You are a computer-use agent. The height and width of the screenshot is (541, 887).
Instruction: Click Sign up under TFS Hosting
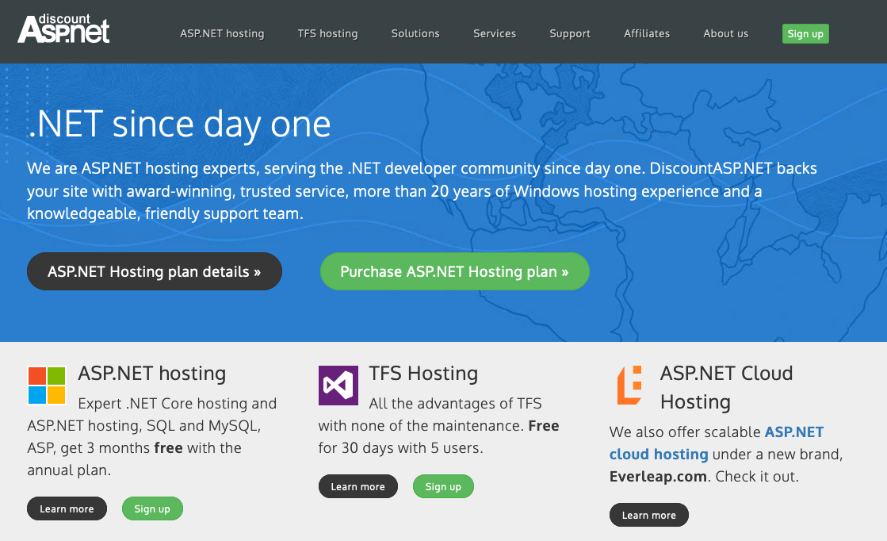tap(443, 486)
